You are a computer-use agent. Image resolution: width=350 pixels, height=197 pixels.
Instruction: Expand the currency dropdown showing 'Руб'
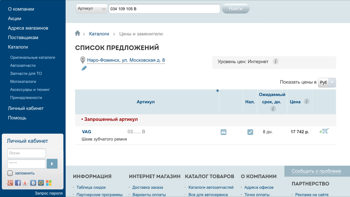click(327, 82)
